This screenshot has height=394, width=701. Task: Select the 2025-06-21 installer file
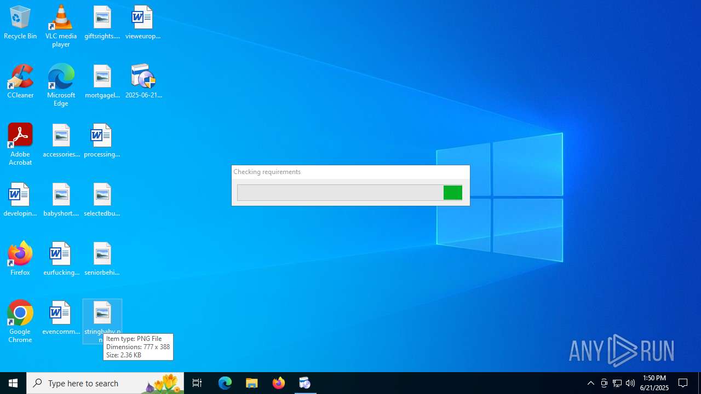click(143, 82)
